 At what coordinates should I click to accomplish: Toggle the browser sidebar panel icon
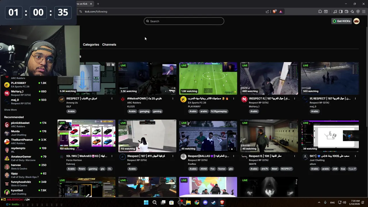341,11
